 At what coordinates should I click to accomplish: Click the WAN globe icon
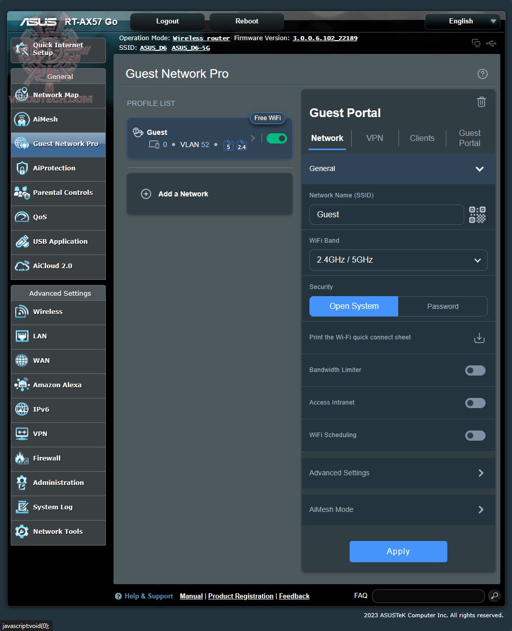(22, 360)
